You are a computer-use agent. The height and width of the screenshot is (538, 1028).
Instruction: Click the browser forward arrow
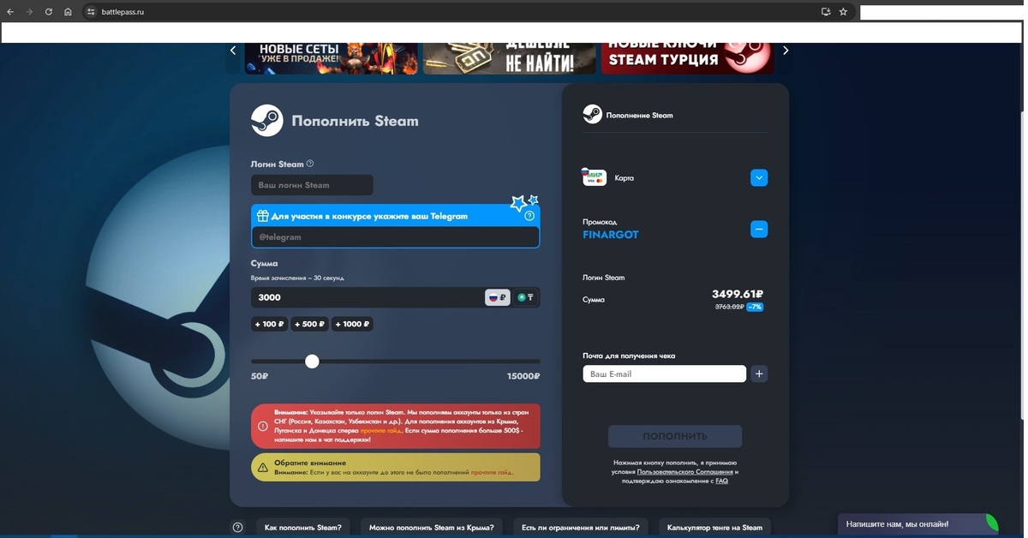coord(29,12)
